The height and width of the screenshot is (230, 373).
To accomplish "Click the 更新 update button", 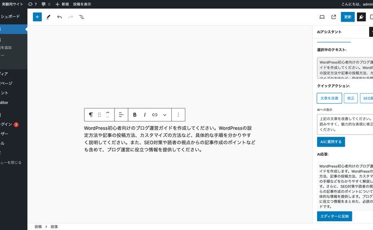I will tap(348, 17).
